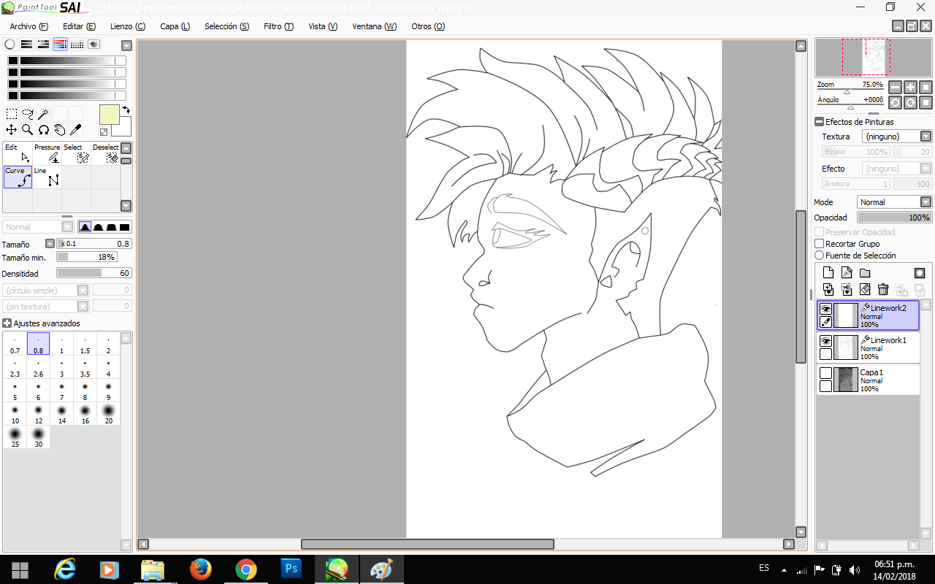Toggle the HSV slider panel
This screenshot has width=935, height=584.
(43, 45)
